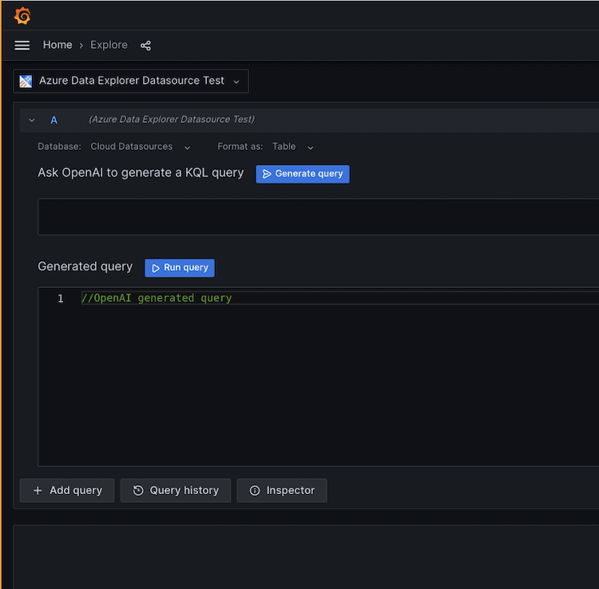Open the hamburger navigation menu
The width and height of the screenshot is (599, 589).
(22, 45)
